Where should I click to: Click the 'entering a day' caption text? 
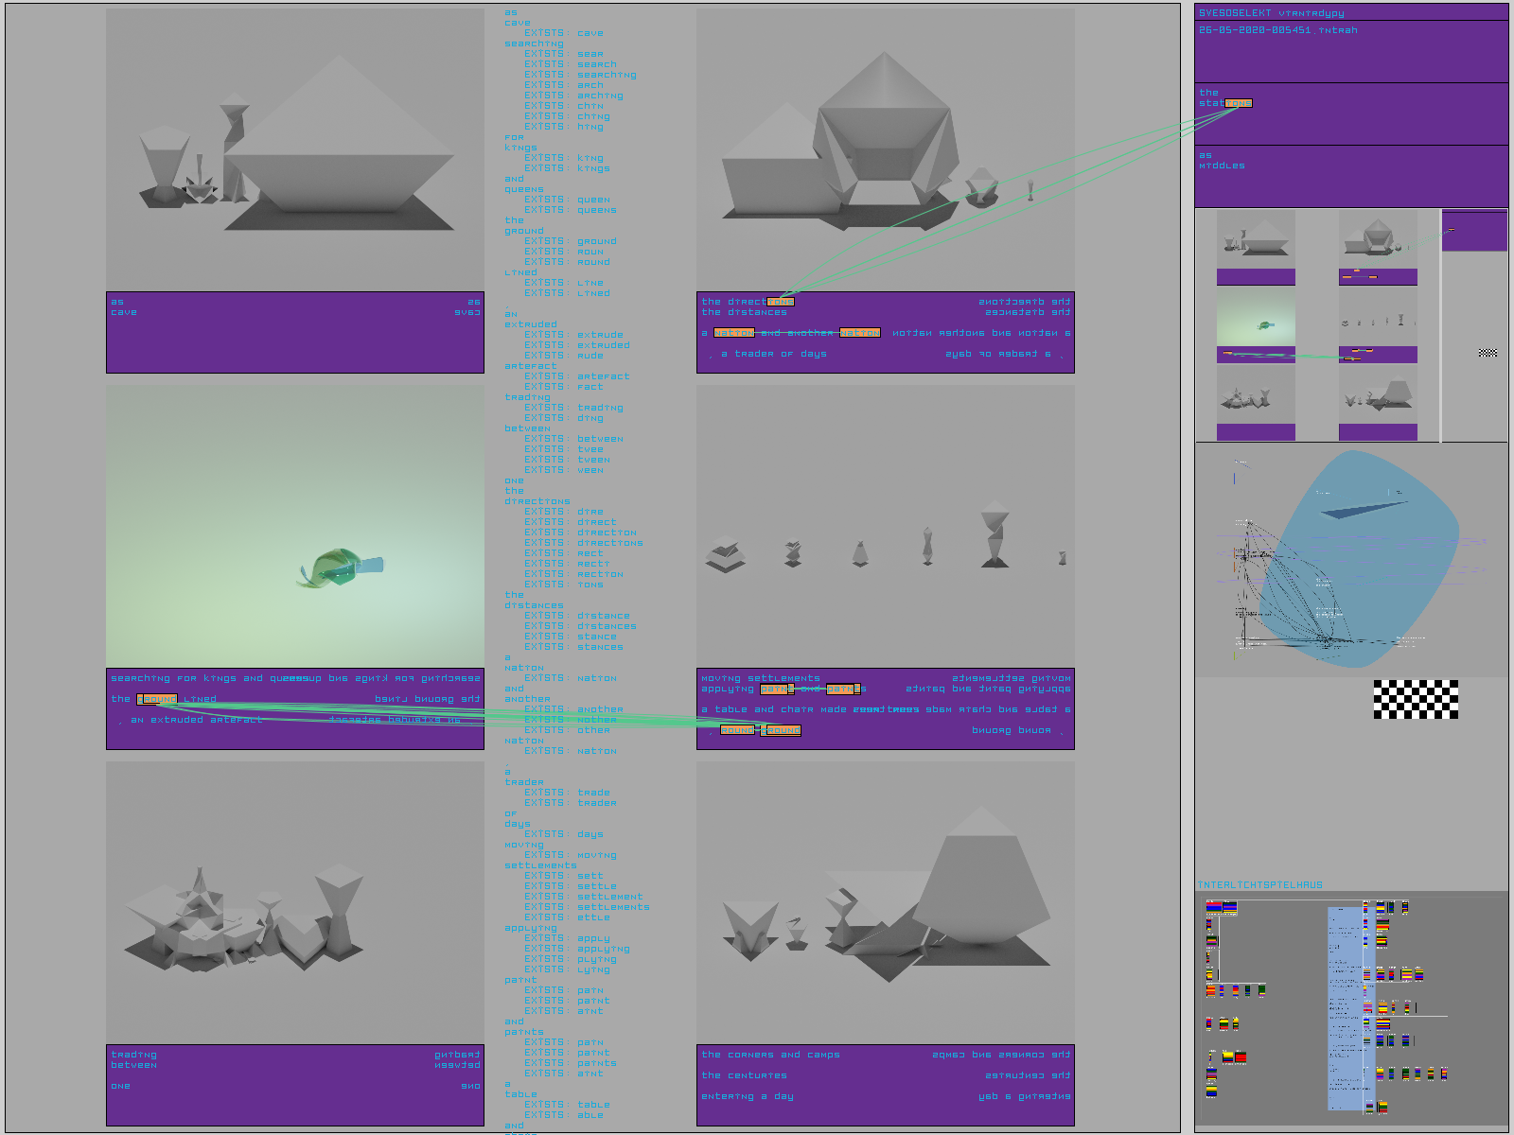(748, 1096)
